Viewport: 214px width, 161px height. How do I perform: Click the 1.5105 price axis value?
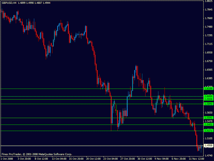click(209, 138)
